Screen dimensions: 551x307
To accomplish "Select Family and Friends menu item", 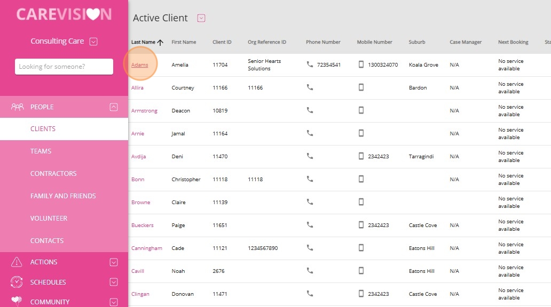I will click(x=64, y=196).
